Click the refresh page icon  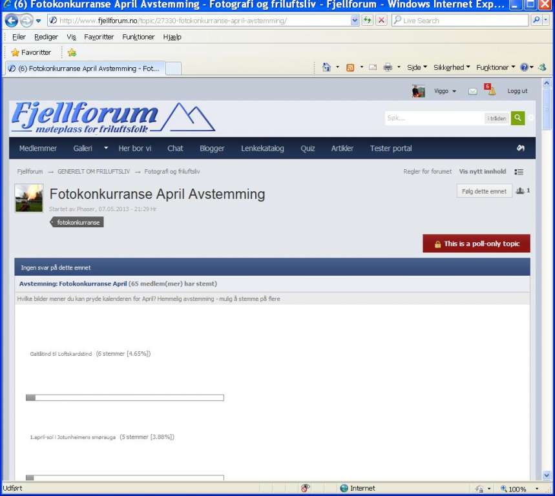[368, 20]
